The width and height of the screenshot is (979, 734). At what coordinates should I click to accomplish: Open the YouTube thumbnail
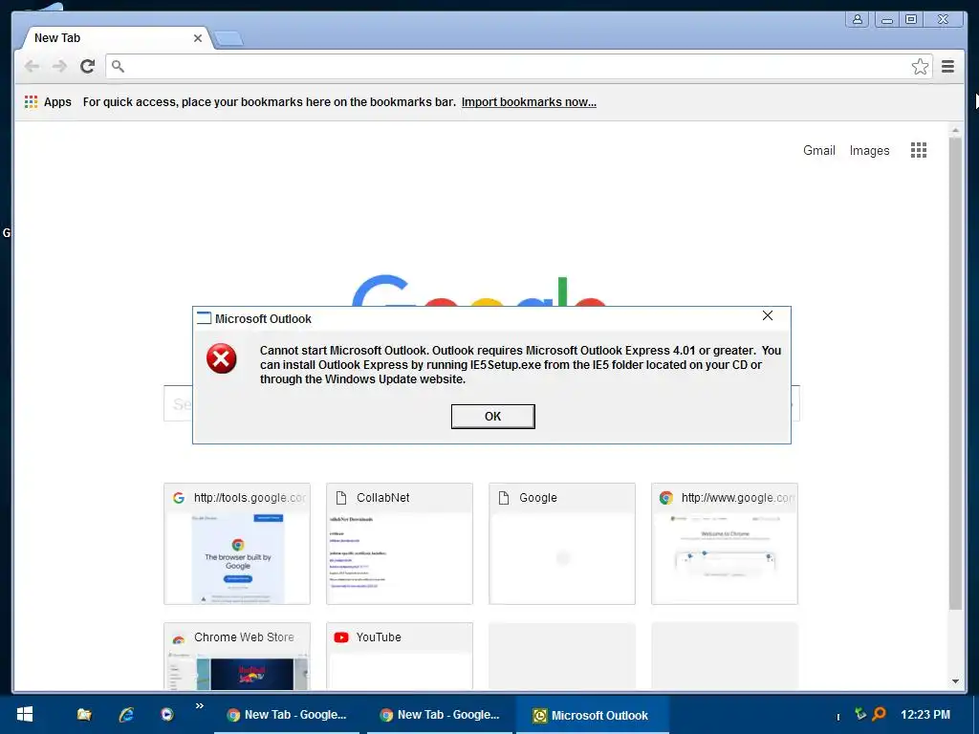[399, 656]
